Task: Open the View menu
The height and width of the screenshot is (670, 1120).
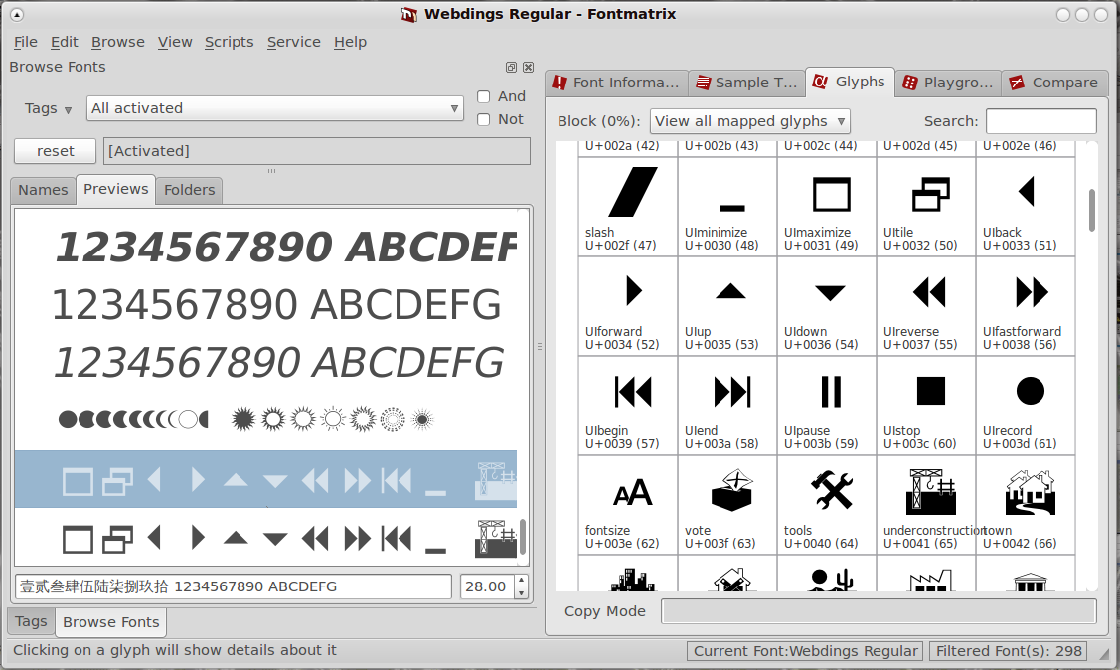Action: [x=175, y=42]
